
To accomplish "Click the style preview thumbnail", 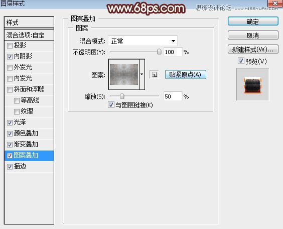I will point(252,84).
